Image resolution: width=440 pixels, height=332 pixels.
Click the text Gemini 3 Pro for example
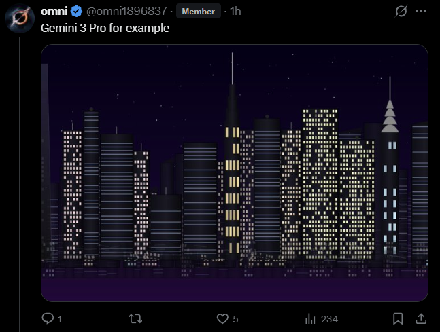pyautogui.click(x=105, y=28)
